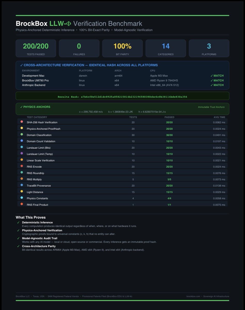Screen dimensions: 245x310
Task: Select the 0 Failures card
Action: click(79, 48)
